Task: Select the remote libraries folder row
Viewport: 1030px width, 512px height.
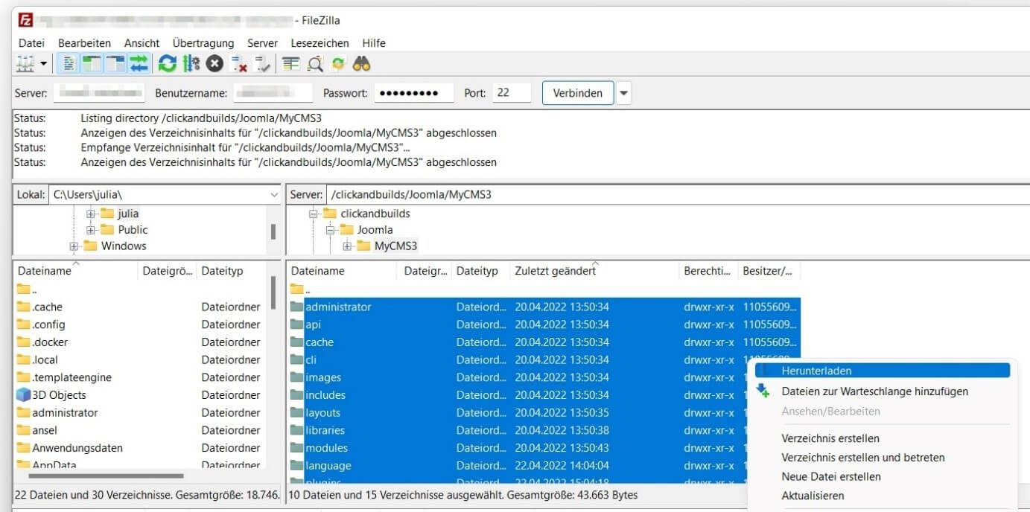Action: 544,430
